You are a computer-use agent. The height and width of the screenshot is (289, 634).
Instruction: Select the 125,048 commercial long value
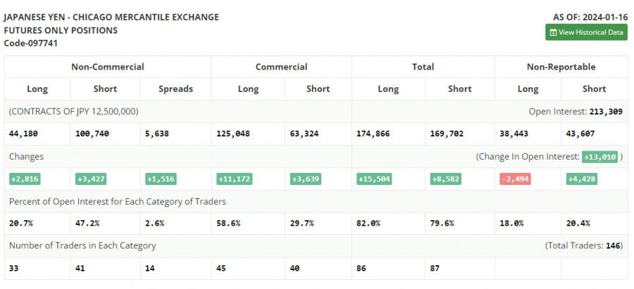(x=233, y=134)
